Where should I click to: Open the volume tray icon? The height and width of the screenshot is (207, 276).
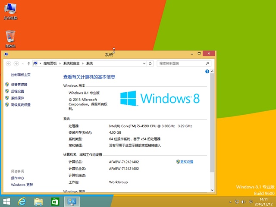(x=244, y=202)
